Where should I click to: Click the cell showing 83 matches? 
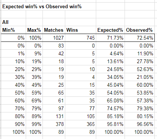point(54,46)
